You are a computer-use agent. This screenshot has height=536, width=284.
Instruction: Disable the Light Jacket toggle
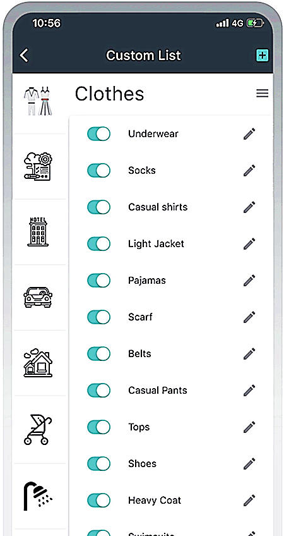click(98, 244)
